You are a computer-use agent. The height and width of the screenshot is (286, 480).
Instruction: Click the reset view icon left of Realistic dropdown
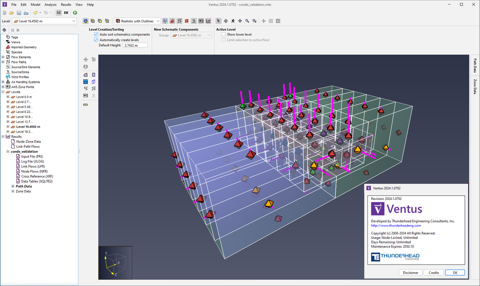[85, 21]
